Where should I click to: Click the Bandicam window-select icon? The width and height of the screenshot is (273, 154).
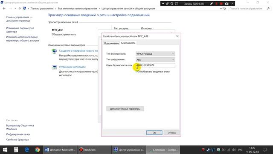[x=167, y=3]
